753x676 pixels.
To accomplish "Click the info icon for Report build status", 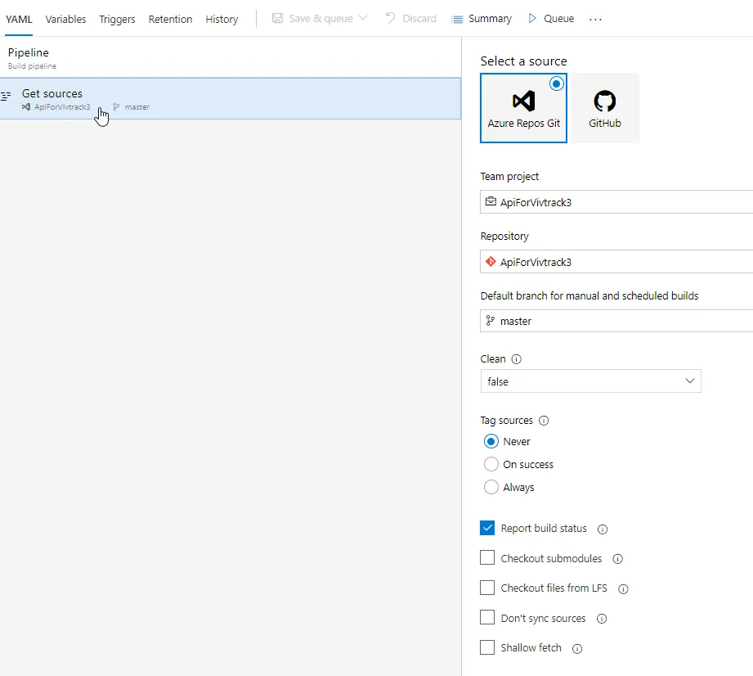I will 603,530.
